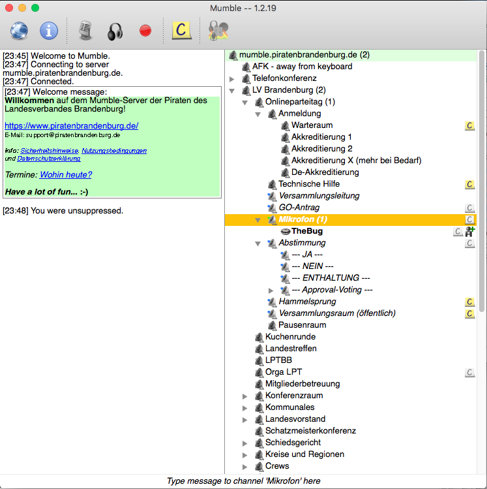487x489 pixels.
Task: Click the channel icon beside Landestreffen
Action: click(x=259, y=349)
